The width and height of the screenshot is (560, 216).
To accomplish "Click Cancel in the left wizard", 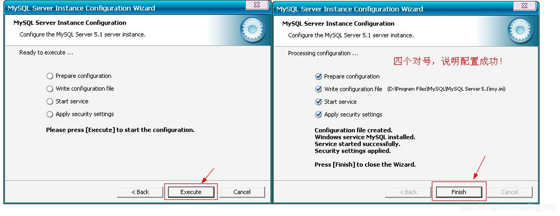I will pyautogui.click(x=242, y=192).
